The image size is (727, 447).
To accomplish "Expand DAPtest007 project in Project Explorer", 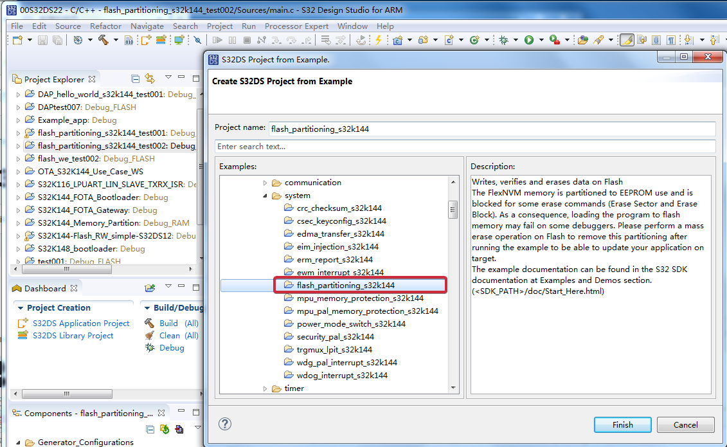I will [18, 107].
